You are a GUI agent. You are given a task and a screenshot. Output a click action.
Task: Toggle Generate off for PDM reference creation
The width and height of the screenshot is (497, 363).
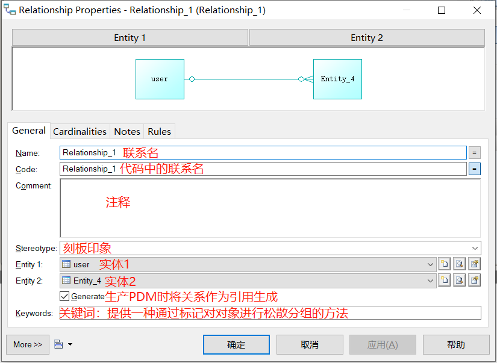tap(63, 296)
